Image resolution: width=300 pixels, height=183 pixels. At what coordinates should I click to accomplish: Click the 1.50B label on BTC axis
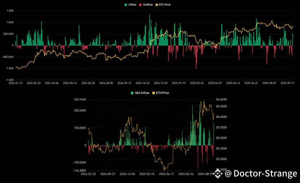(10, 11)
